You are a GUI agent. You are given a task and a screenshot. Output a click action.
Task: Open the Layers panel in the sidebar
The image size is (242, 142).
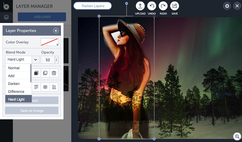pos(6,17)
